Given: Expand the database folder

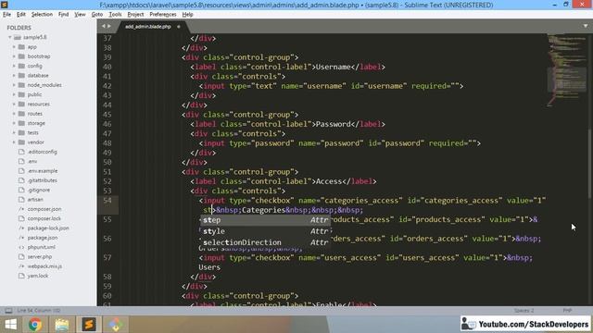Looking at the screenshot, I should click(14, 75).
